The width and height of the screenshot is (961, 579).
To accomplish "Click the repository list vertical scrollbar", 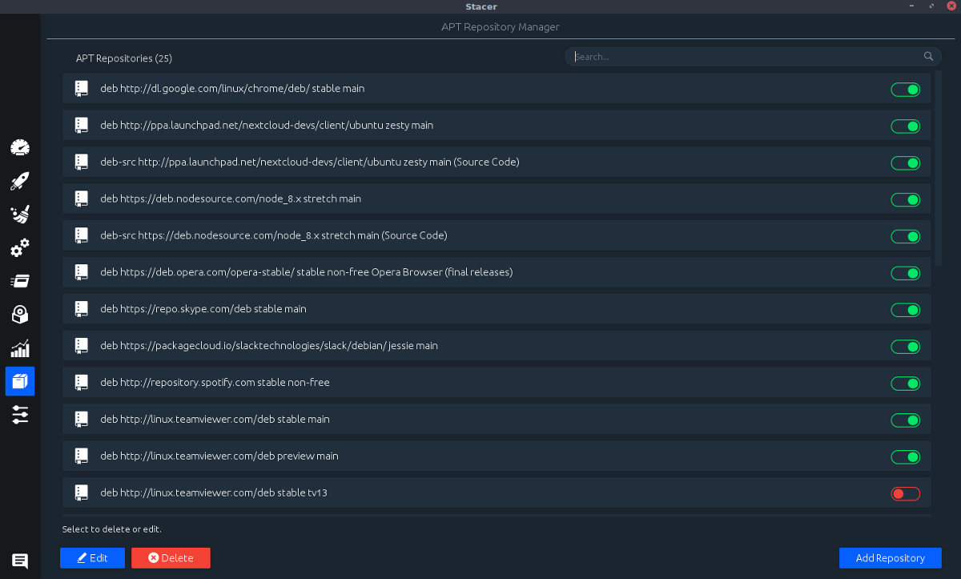I will point(939,170).
